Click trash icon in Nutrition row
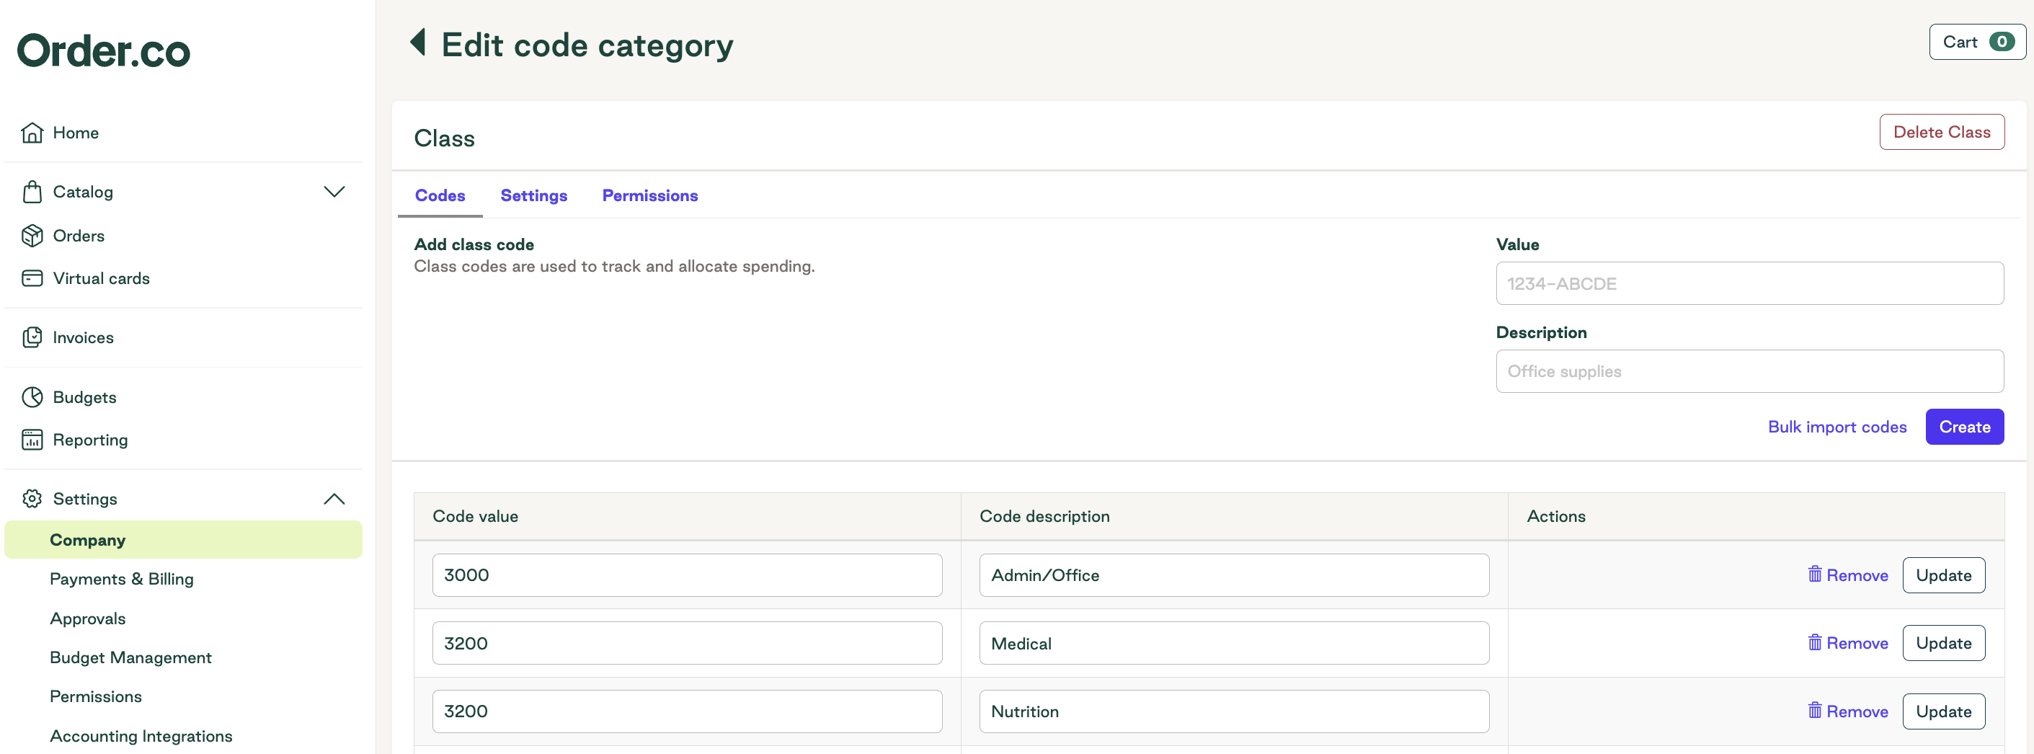 click(1814, 711)
